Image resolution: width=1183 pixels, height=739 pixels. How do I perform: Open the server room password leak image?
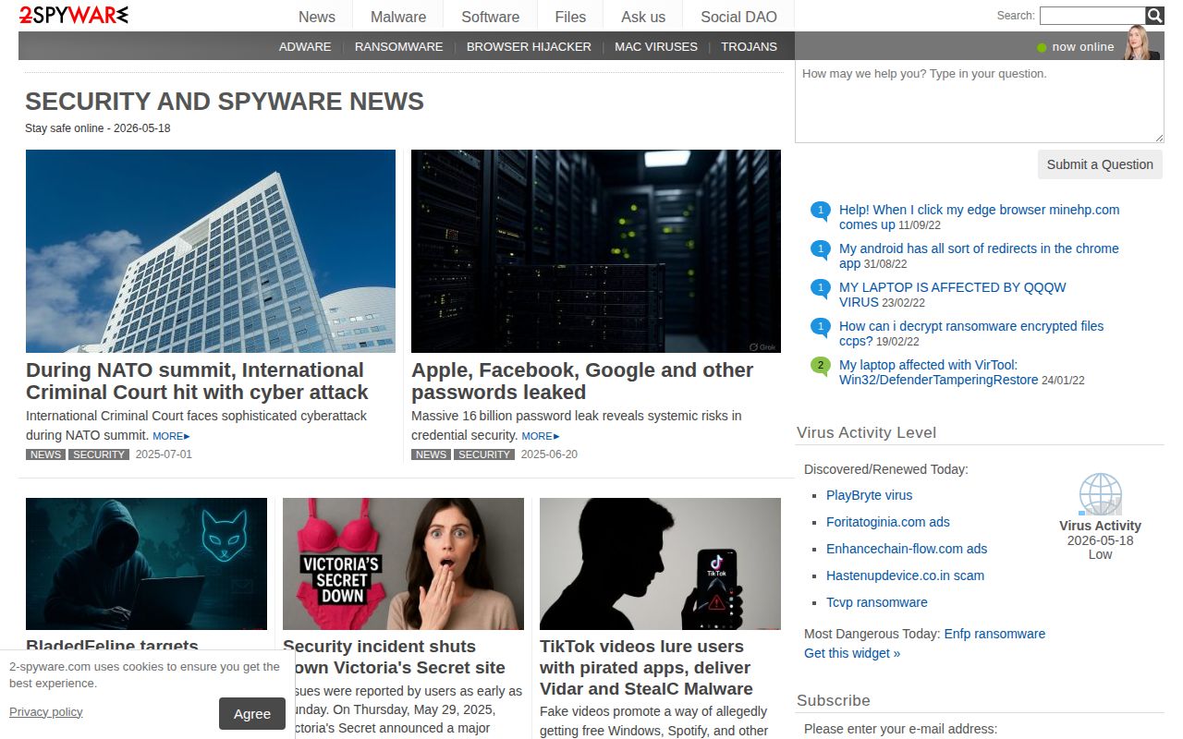click(596, 251)
